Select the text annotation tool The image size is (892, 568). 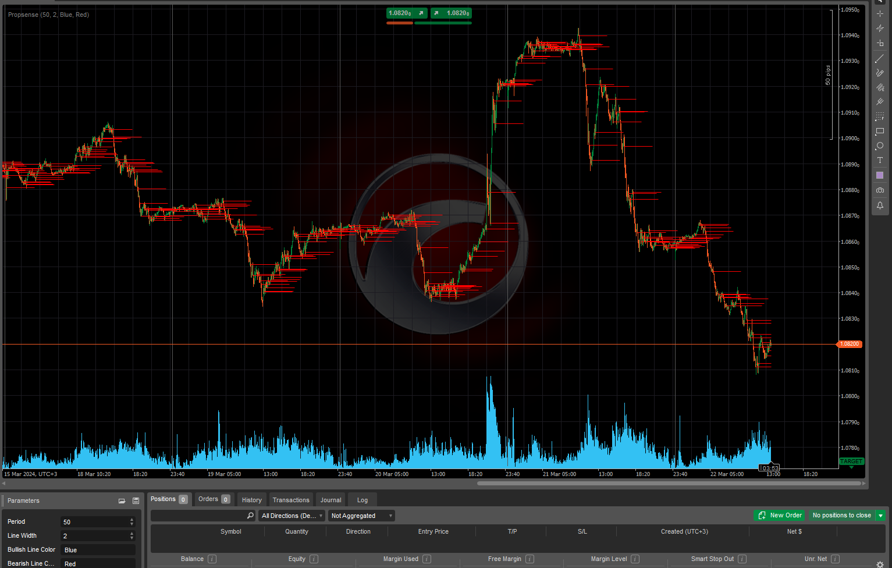point(880,160)
